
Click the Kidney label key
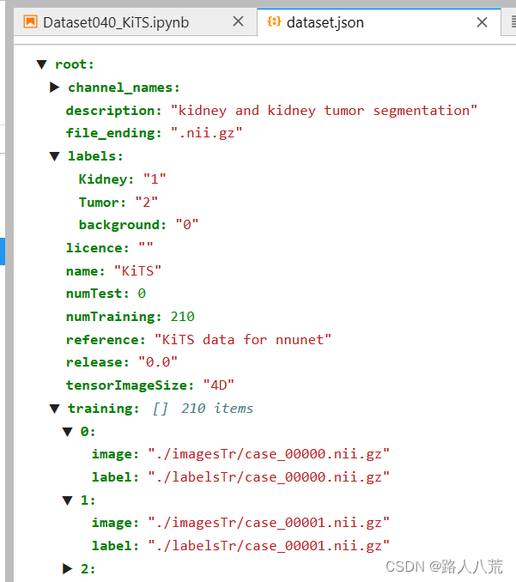pyautogui.click(x=106, y=179)
